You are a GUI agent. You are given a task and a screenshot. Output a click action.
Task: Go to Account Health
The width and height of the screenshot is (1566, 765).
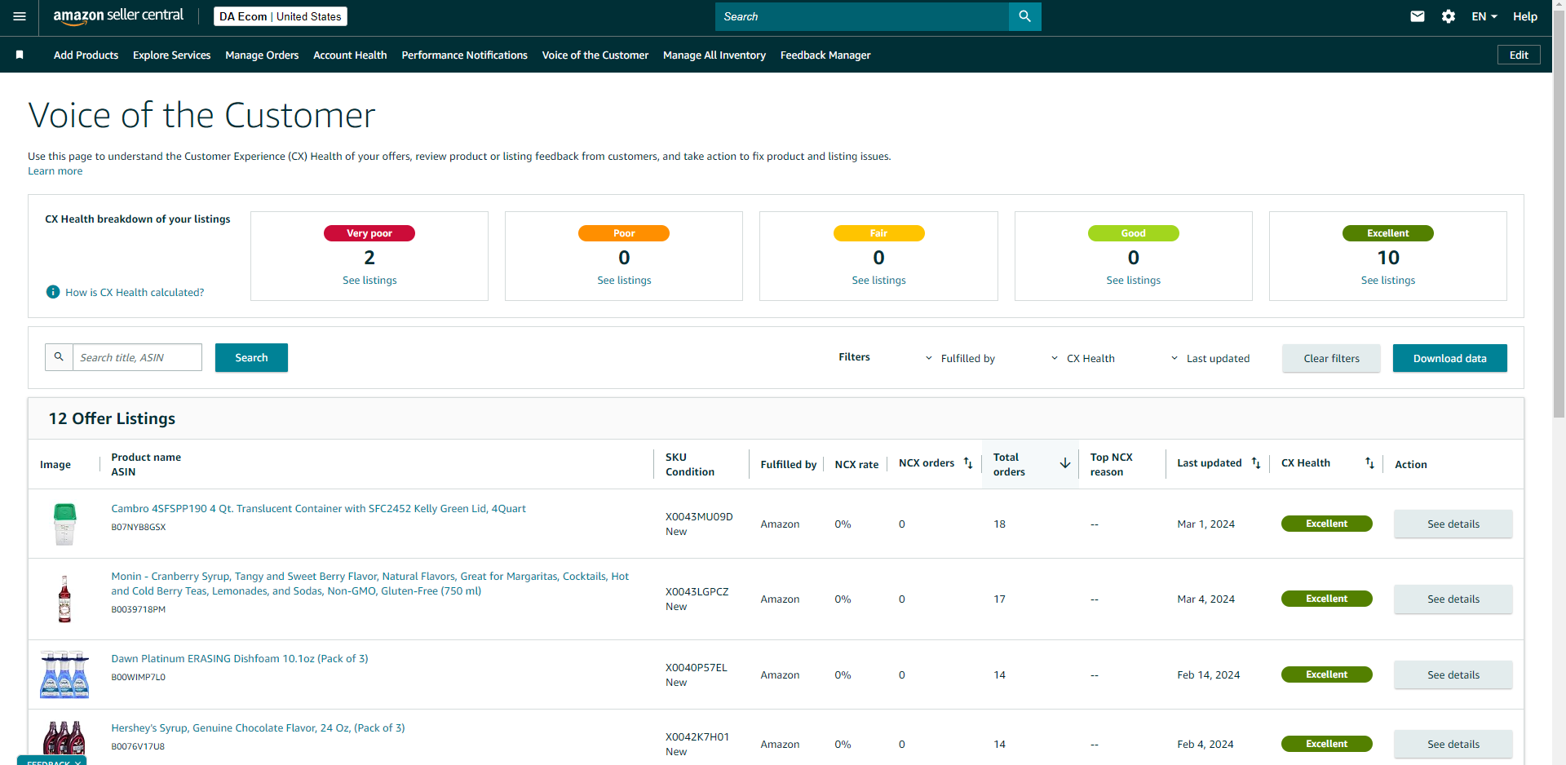click(x=350, y=55)
